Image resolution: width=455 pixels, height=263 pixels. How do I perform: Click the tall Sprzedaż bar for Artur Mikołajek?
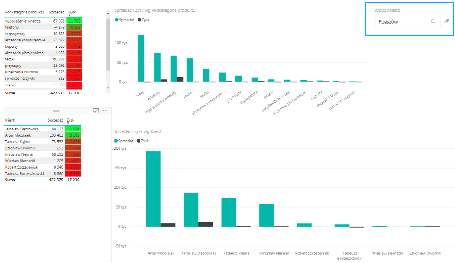153,189
